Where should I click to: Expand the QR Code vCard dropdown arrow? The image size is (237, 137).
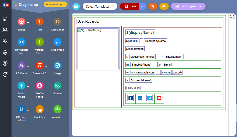coord(28,111)
